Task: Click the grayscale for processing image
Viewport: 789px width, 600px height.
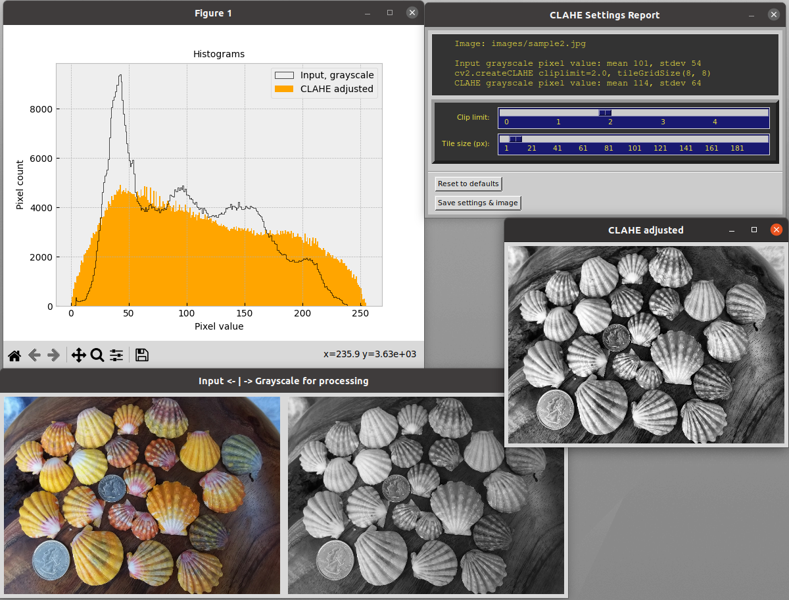Action: point(426,495)
